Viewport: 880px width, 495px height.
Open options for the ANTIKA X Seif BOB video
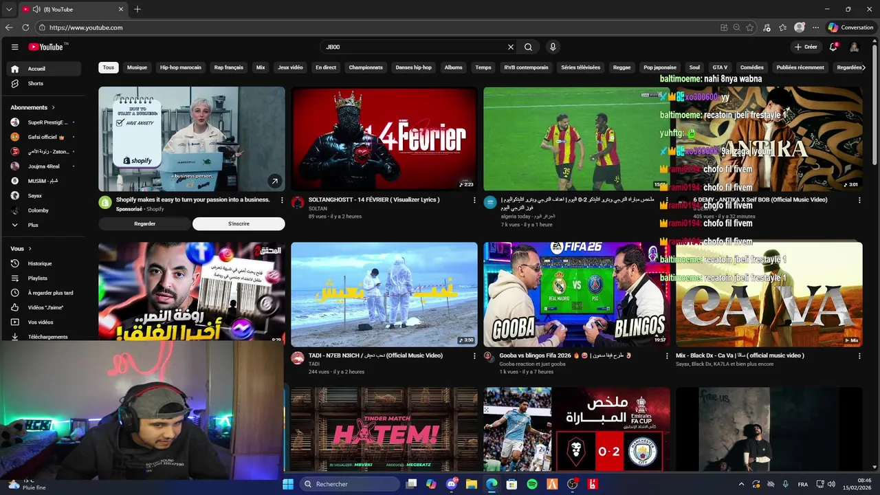[859, 200]
